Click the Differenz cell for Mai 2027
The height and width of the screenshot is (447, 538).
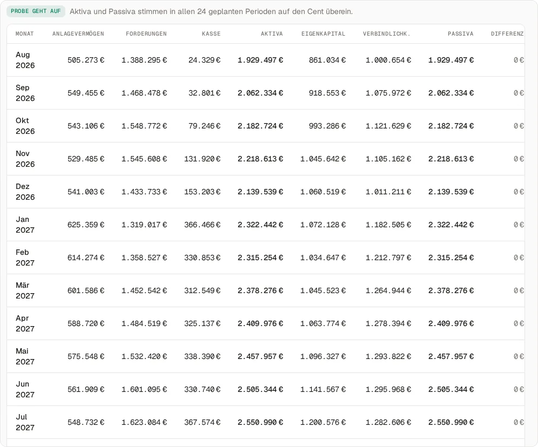click(x=519, y=356)
